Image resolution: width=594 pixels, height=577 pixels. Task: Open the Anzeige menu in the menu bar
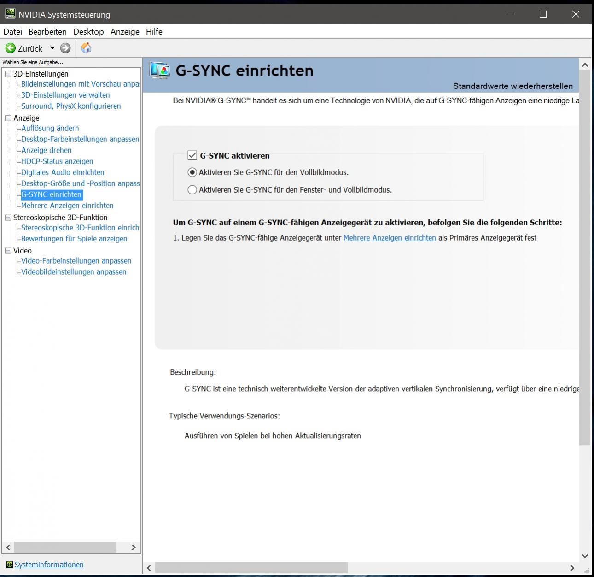pyautogui.click(x=125, y=31)
